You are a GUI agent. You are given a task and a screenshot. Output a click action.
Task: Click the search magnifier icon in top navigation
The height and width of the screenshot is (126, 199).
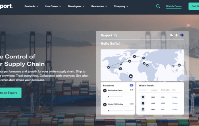click(158, 6)
